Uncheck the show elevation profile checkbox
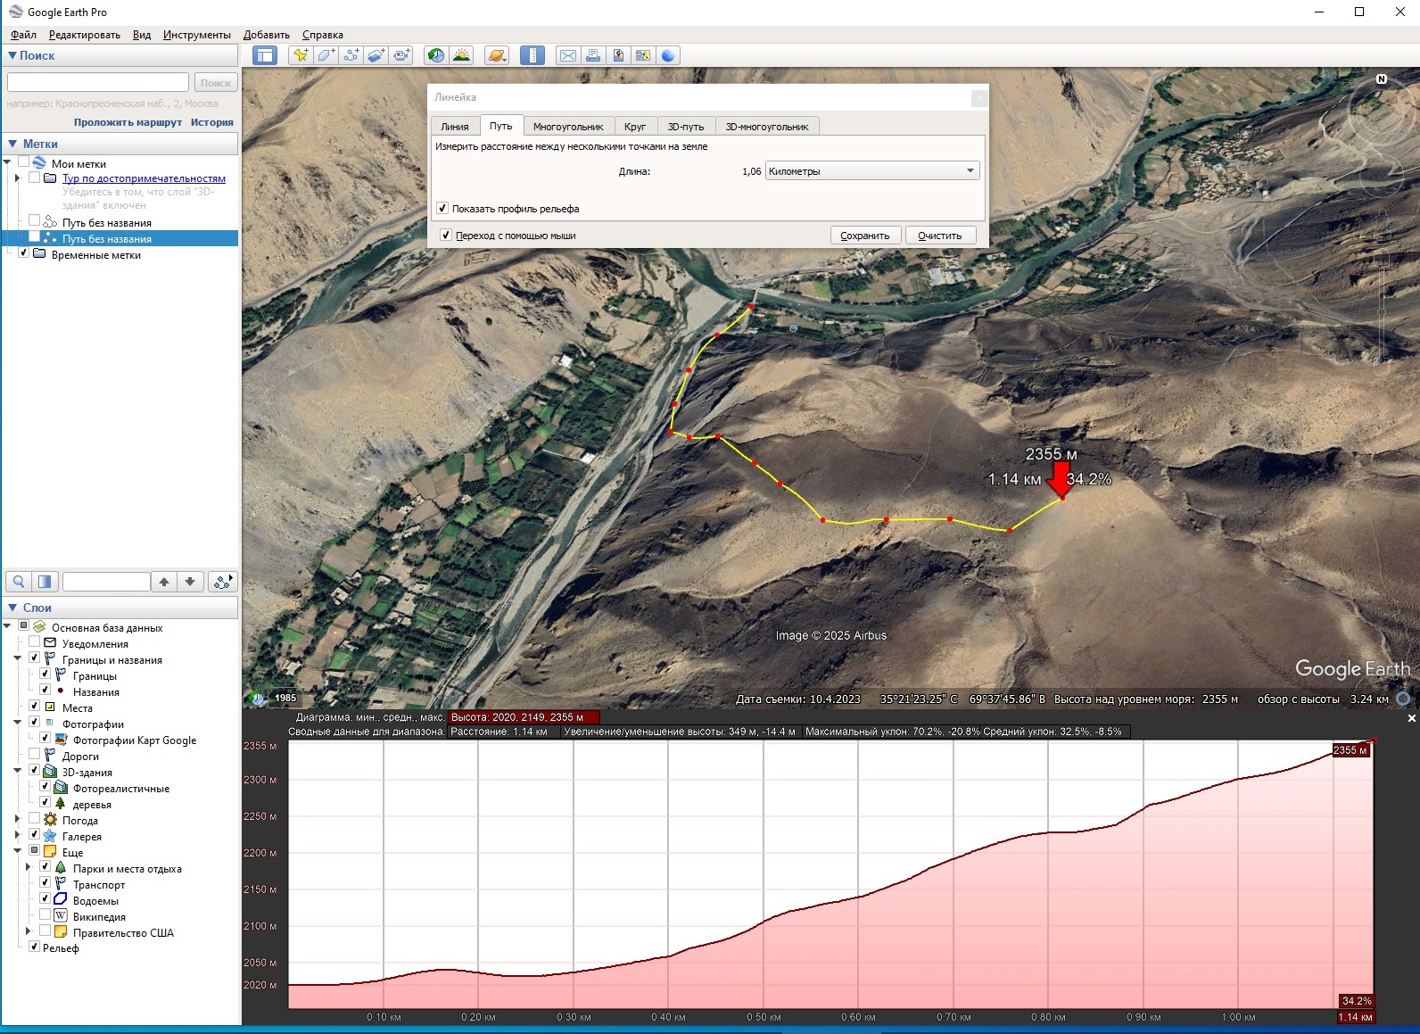 pyautogui.click(x=442, y=209)
